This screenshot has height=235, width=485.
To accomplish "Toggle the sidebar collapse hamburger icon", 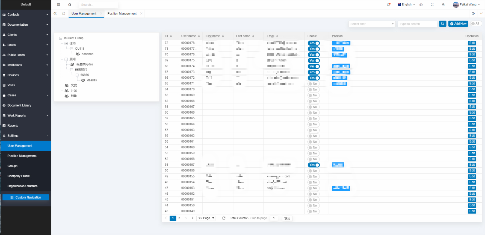I will pyautogui.click(x=59, y=5).
